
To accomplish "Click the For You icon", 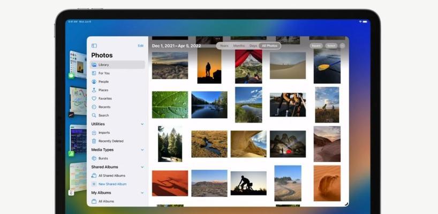I will click(94, 73).
